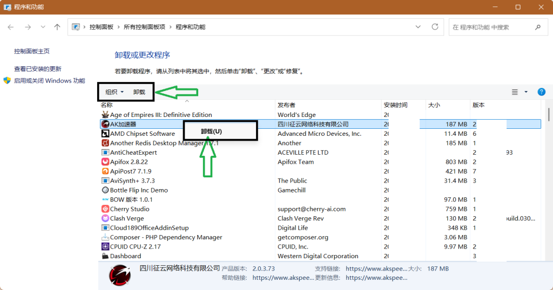Click the Apifox 2.8.22 icon
This screenshot has height=290, width=553.
[105, 162]
